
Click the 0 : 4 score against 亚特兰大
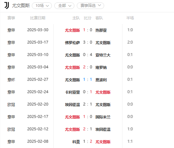tap(88, 55)
